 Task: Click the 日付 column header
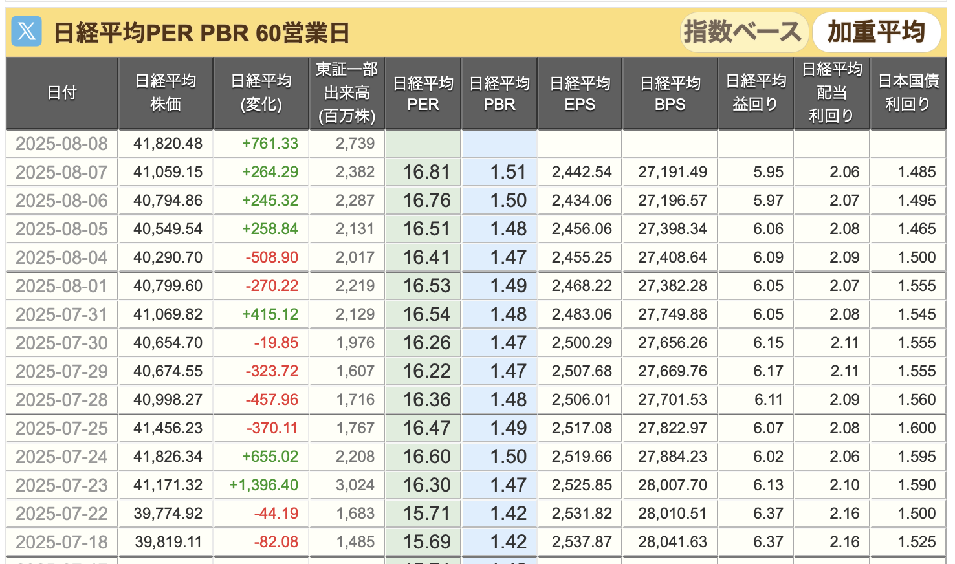click(x=62, y=93)
